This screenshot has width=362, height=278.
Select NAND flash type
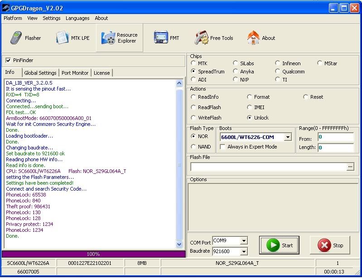(193, 147)
